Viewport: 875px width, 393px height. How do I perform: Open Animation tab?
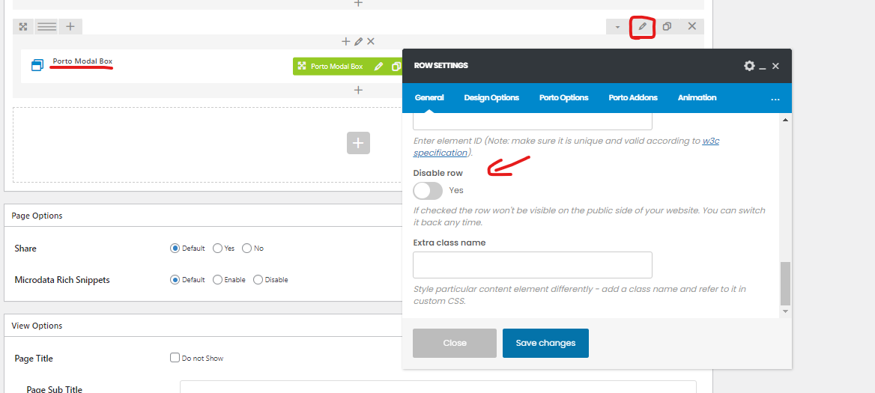click(x=697, y=97)
